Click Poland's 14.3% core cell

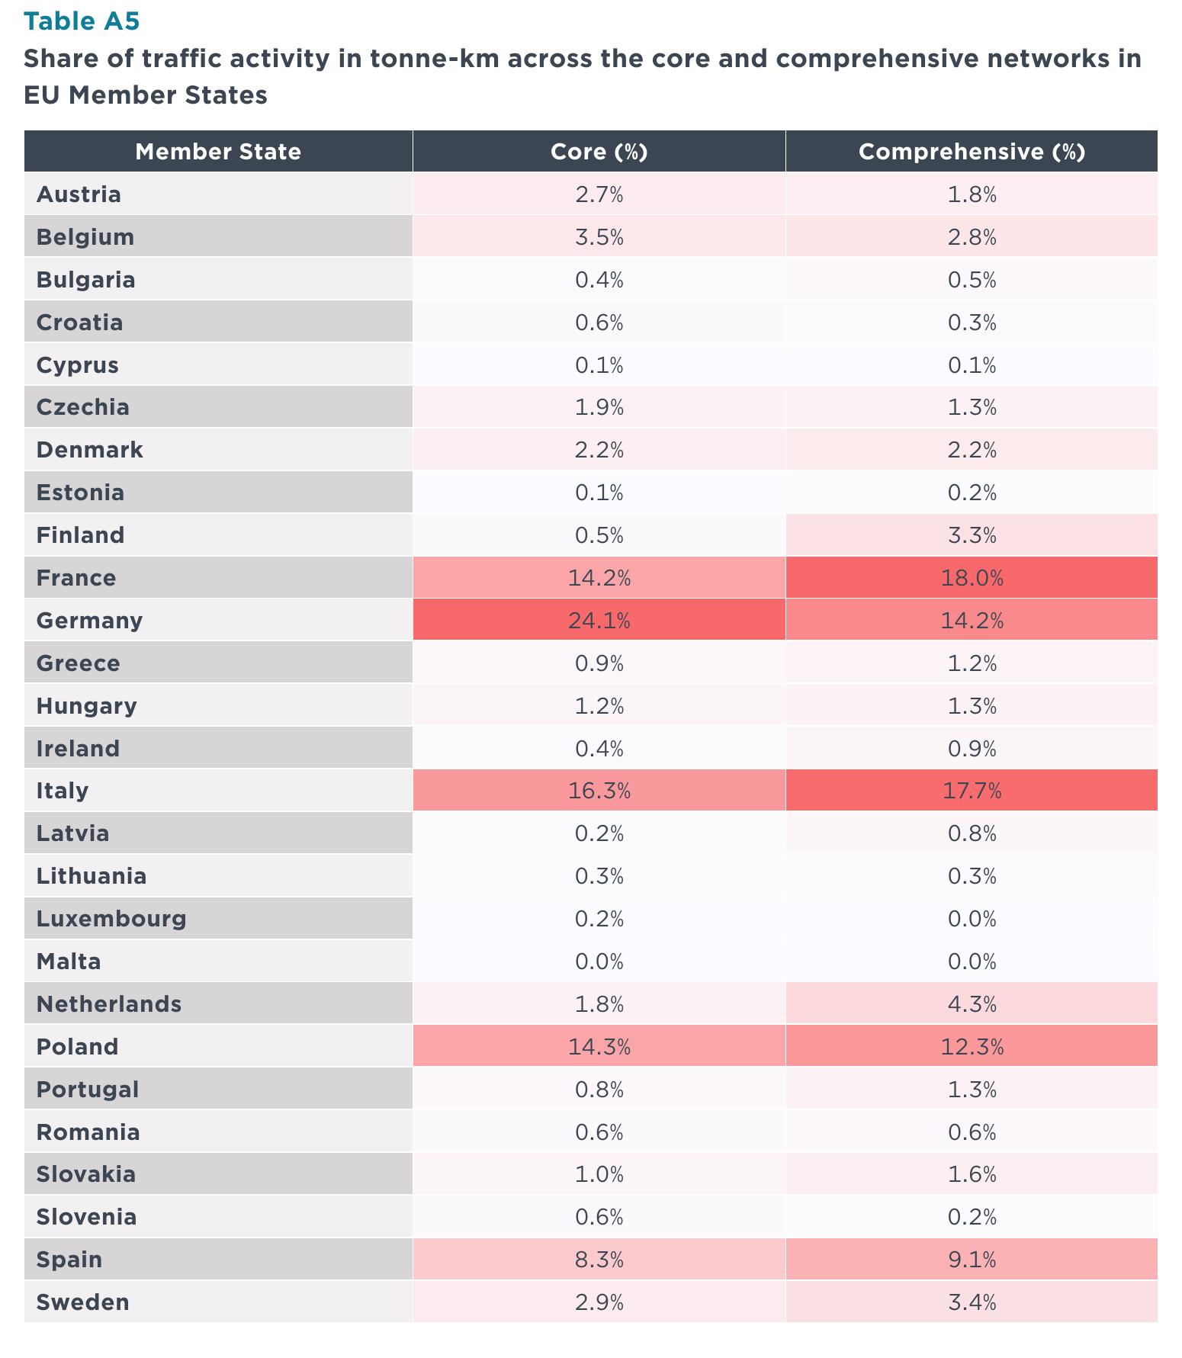[599, 1046]
